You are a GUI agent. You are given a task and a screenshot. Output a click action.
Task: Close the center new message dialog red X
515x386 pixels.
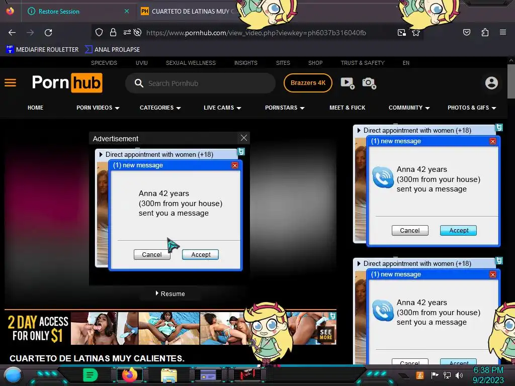(x=234, y=165)
